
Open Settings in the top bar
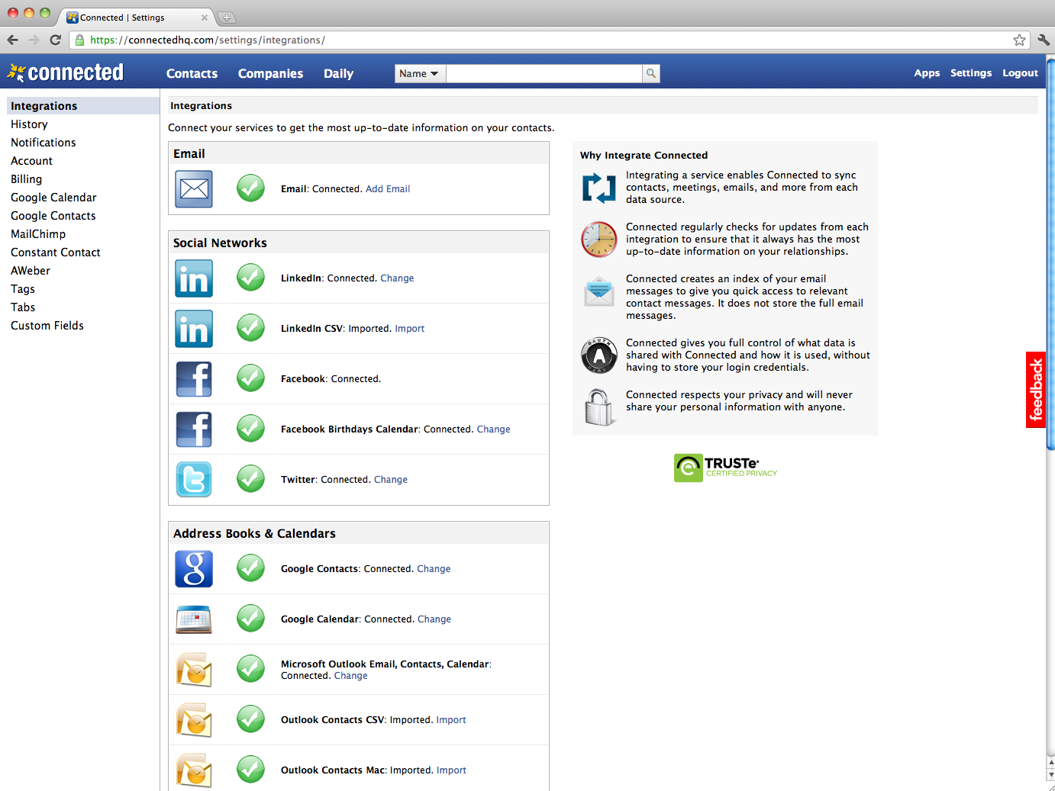[x=971, y=73]
